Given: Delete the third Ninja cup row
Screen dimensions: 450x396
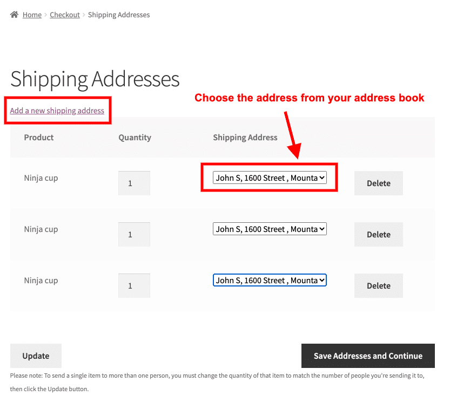Looking at the screenshot, I should pyautogui.click(x=378, y=286).
